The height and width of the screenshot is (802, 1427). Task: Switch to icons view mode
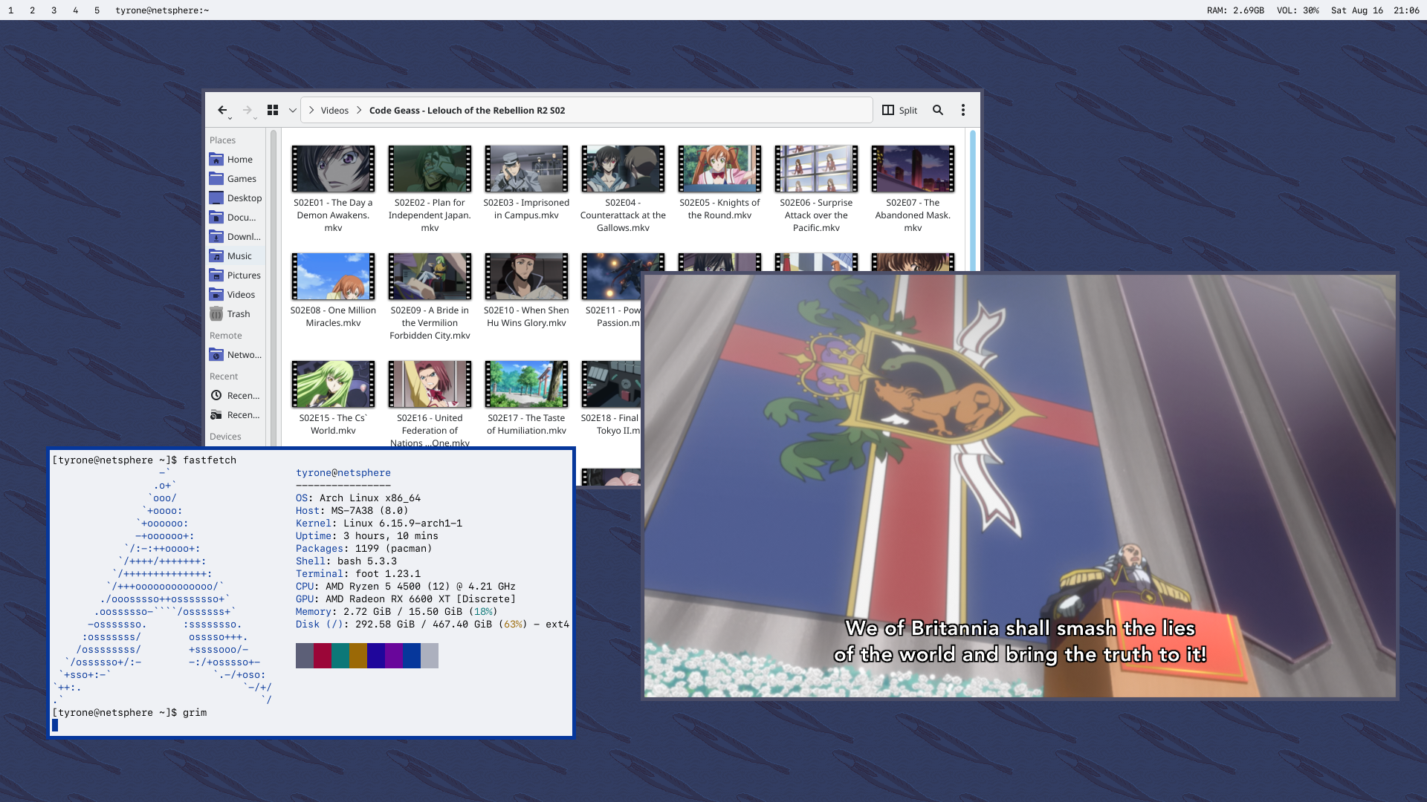273,110
